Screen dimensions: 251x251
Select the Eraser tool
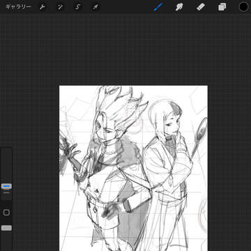pyautogui.click(x=201, y=7)
